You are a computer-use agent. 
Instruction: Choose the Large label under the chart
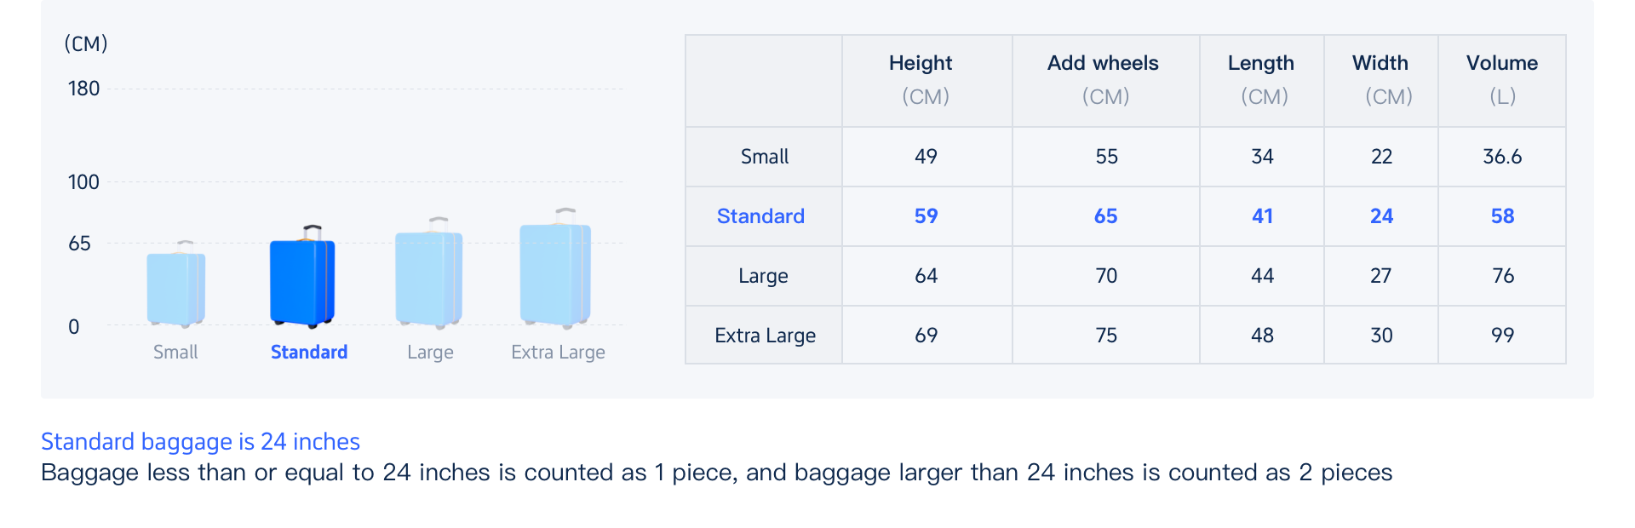(x=430, y=352)
